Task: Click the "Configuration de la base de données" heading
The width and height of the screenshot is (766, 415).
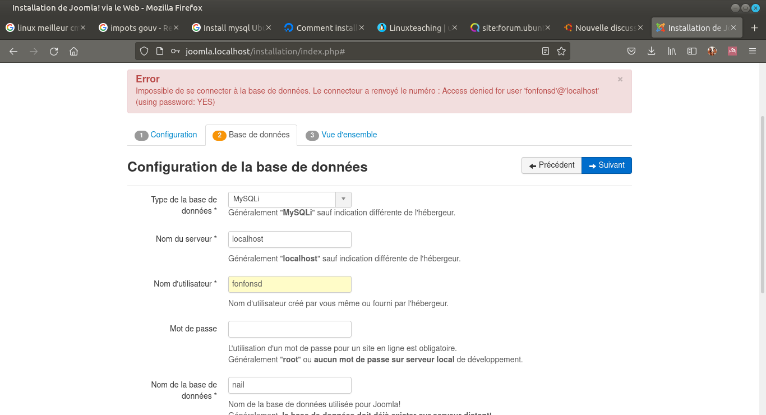Action: click(247, 167)
